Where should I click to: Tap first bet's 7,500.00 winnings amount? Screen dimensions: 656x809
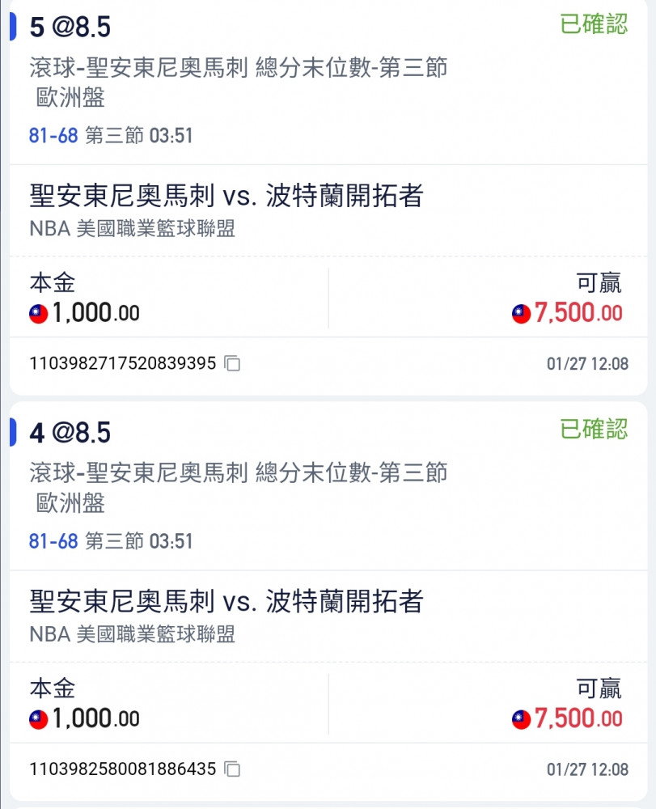578,313
